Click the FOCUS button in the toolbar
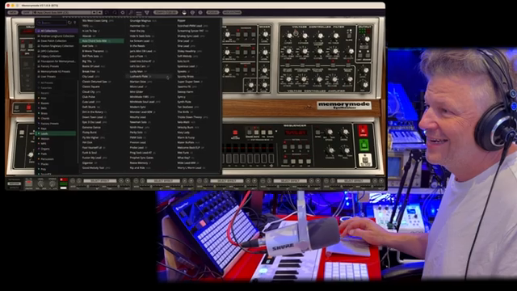517x291 pixels. point(212,13)
